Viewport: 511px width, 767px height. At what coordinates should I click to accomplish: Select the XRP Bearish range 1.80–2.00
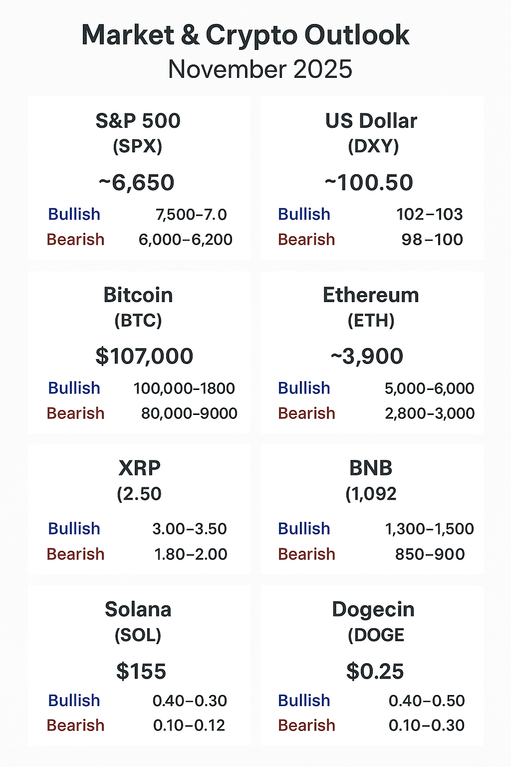tap(191, 554)
